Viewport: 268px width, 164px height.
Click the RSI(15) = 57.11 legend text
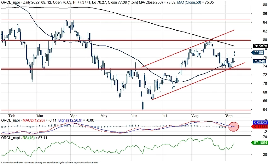(35, 138)
